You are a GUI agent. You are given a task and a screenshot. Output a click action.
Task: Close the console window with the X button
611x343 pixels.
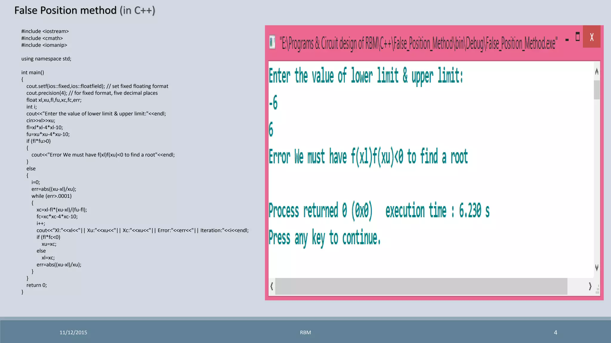[x=592, y=37]
